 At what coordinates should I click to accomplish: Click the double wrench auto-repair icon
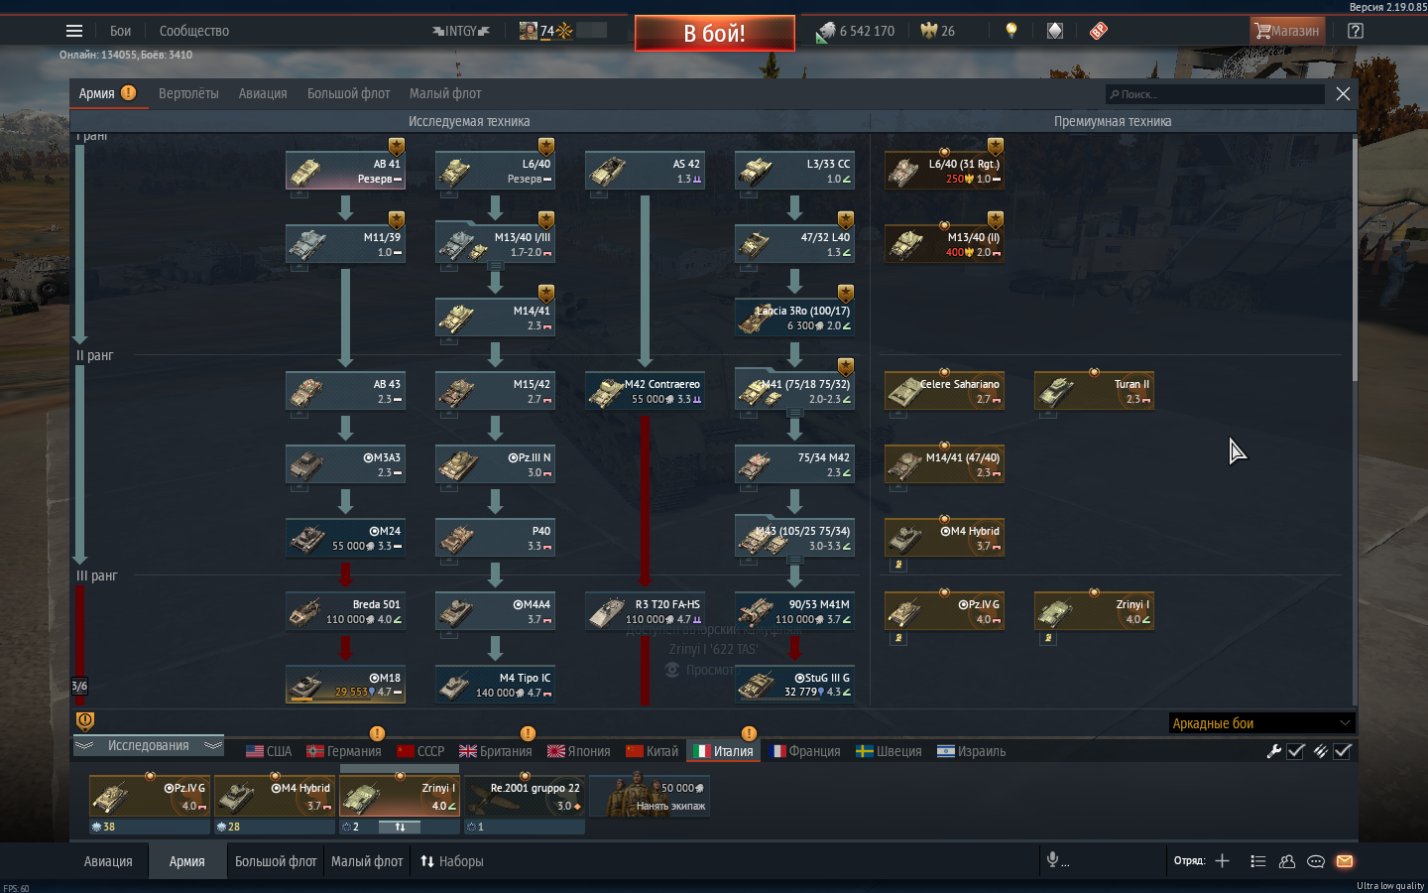pyautogui.click(x=1320, y=751)
